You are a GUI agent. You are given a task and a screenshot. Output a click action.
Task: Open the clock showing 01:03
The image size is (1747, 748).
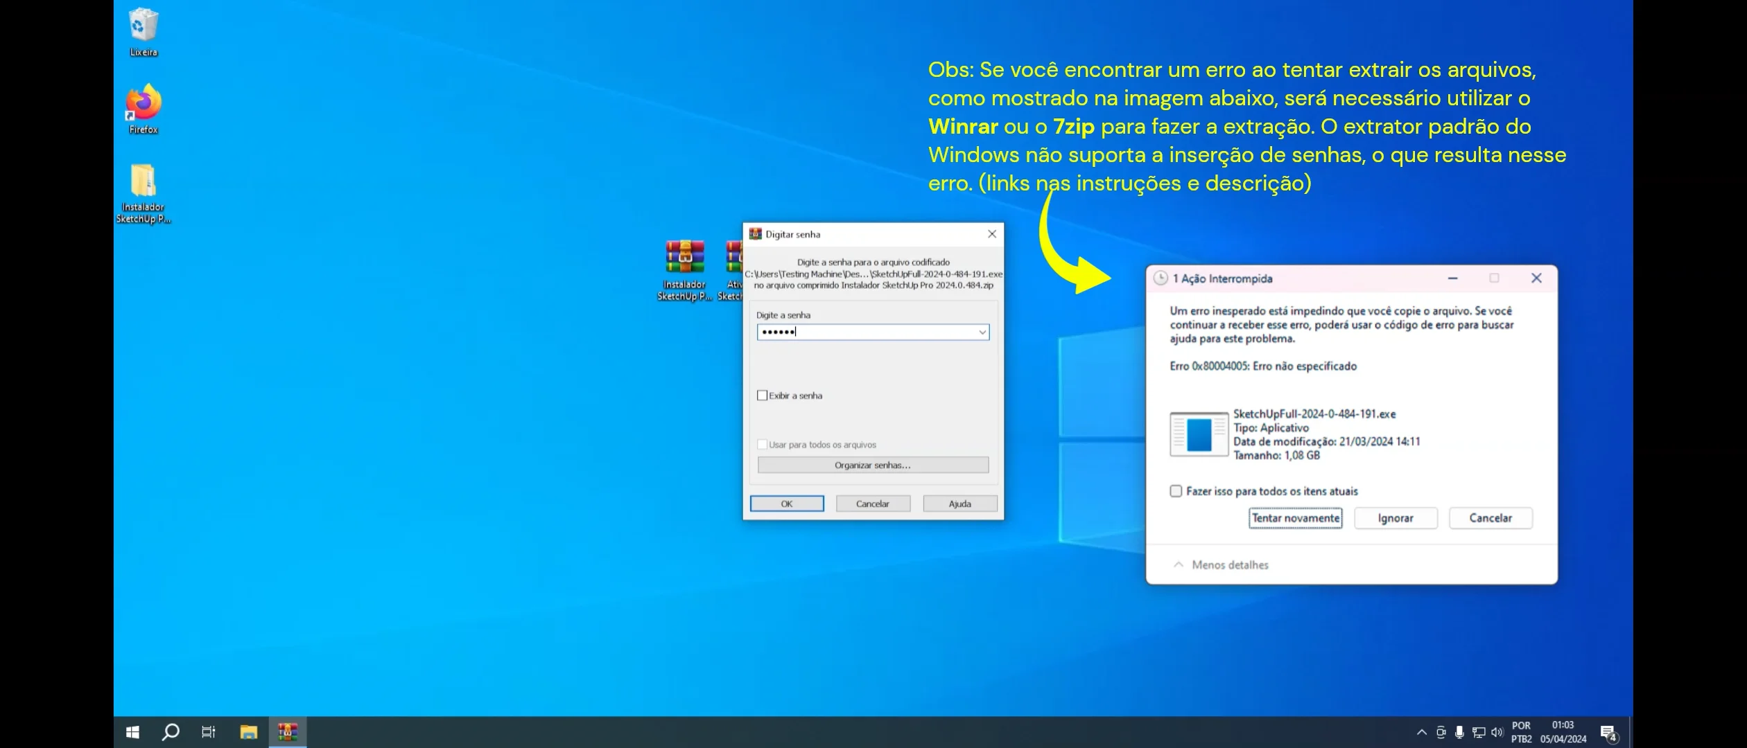click(1563, 732)
